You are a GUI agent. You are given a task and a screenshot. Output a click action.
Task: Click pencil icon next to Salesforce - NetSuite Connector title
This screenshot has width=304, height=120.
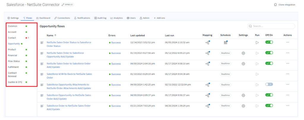coord(63,5)
